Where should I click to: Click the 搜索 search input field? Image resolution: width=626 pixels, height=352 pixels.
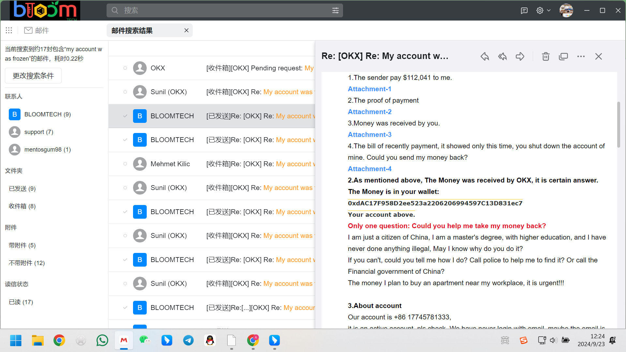click(x=225, y=10)
